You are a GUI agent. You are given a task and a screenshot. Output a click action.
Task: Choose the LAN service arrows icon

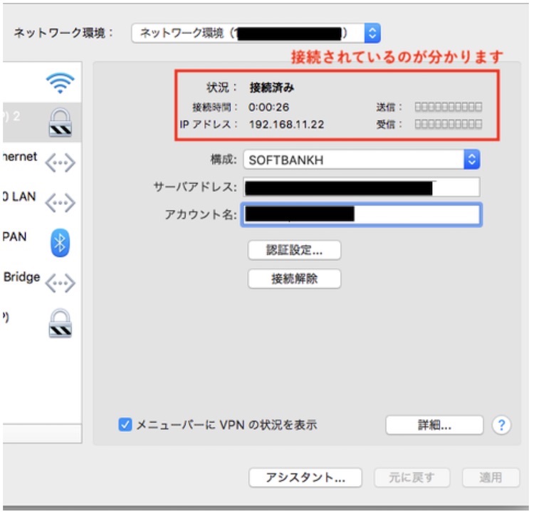[x=61, y=203]
